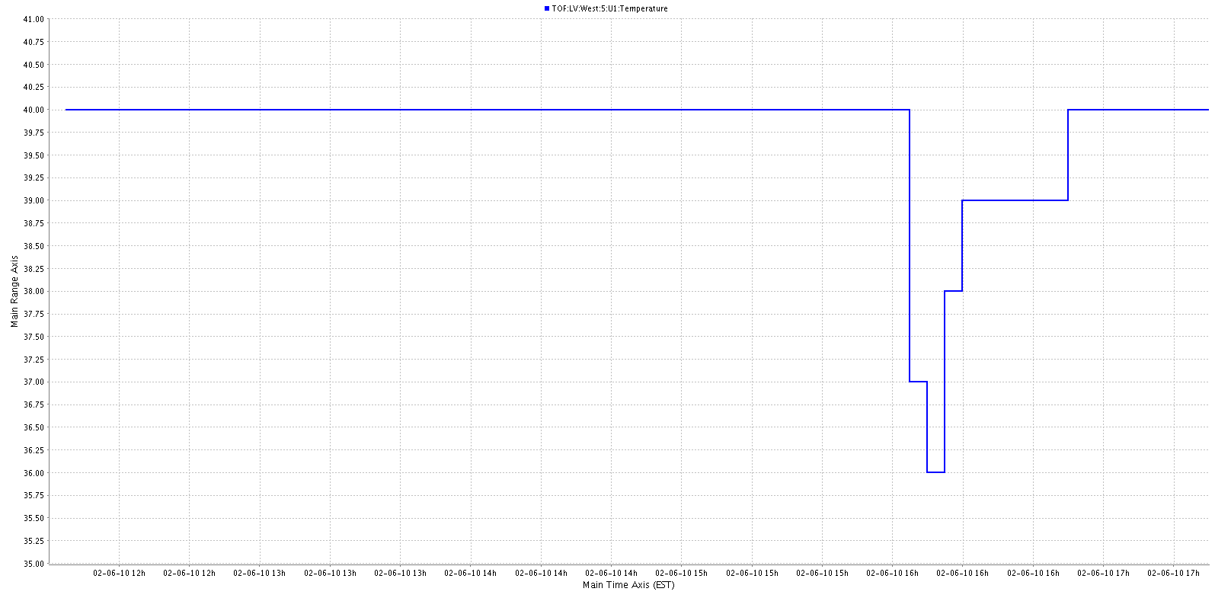This screenshot has height=598, width=1215.
Task: Select the 35.25 y-axis tick label
Action: (x=34, y=541)
